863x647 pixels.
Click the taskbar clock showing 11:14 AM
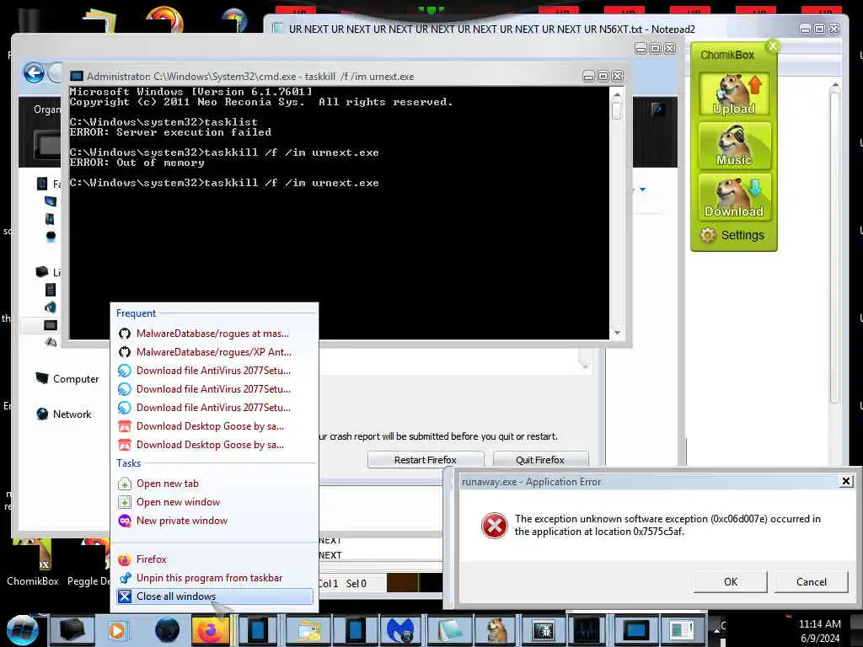[x=819, y=624]
